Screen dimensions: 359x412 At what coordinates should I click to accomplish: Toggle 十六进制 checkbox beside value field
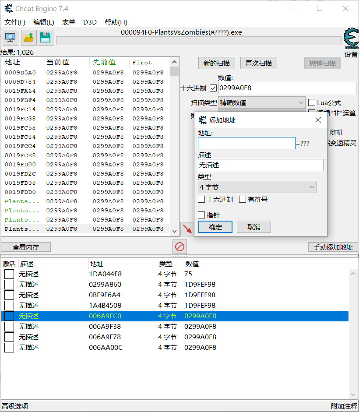pos(213,88)
